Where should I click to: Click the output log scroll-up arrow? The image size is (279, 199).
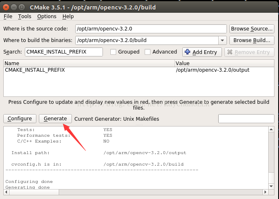coord(271,129)
